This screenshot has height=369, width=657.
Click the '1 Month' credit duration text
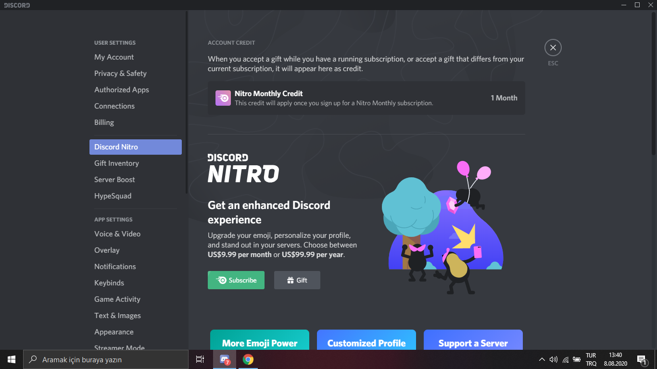504,98
